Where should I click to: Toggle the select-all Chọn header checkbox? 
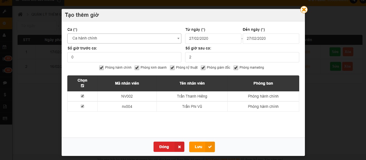pos(82,86)
